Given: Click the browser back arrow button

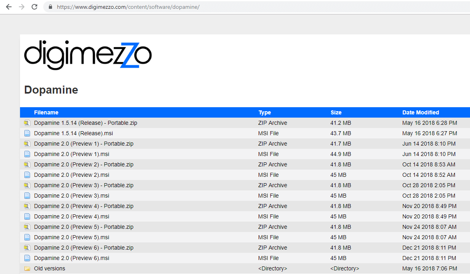Looking at the screenshot, I should click(9, 7).
